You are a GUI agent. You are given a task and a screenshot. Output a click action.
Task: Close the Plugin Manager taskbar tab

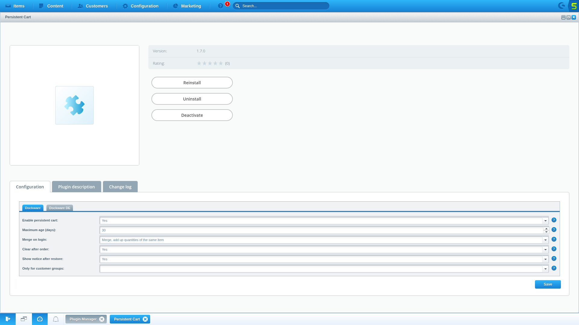click(102, 319)
